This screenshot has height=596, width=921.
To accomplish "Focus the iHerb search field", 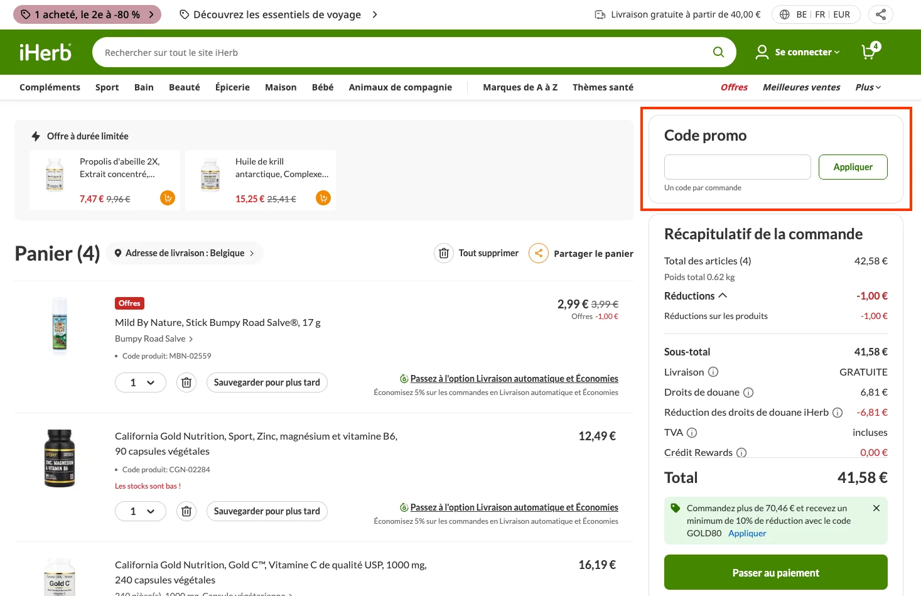I will point(402,52).
